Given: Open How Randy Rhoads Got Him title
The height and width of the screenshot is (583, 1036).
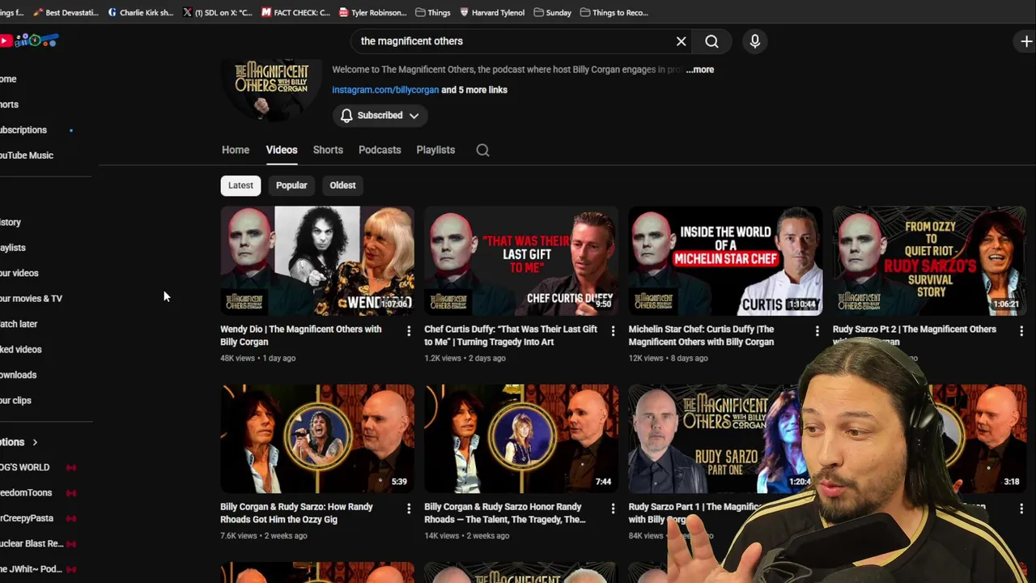Looking at the screenshot, I should [x=296, y=513].
